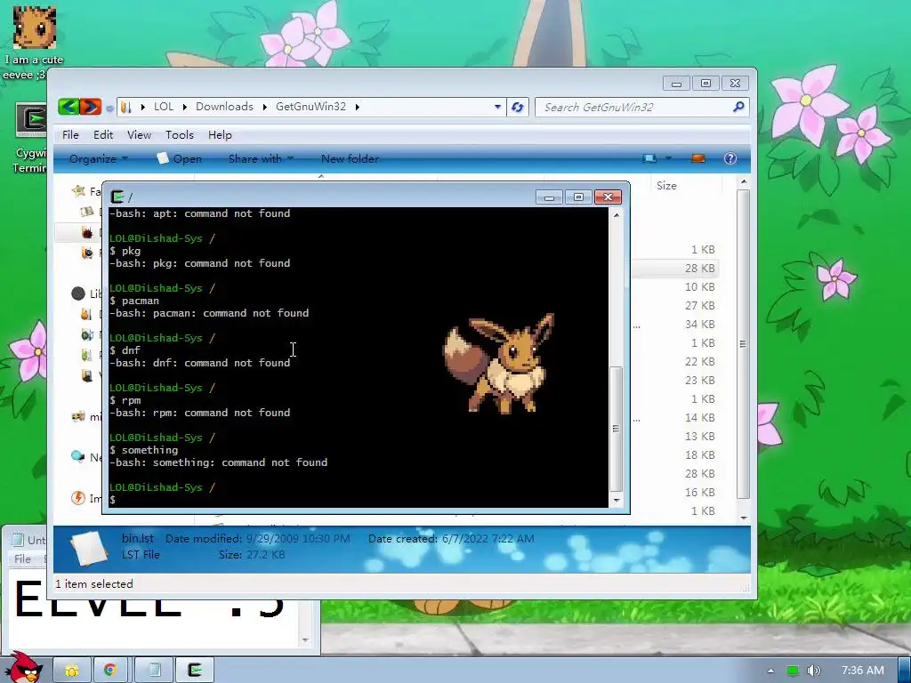Image resolution: width=911 pixels, height=683 pixels.
Task: Click the Cygwin Terminal desktop shortcut
Action: pos(30,138)
